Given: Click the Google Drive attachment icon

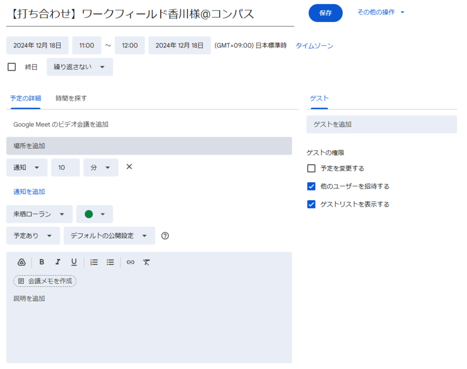Looking at the screenshot, I should [x=21, y=262].
